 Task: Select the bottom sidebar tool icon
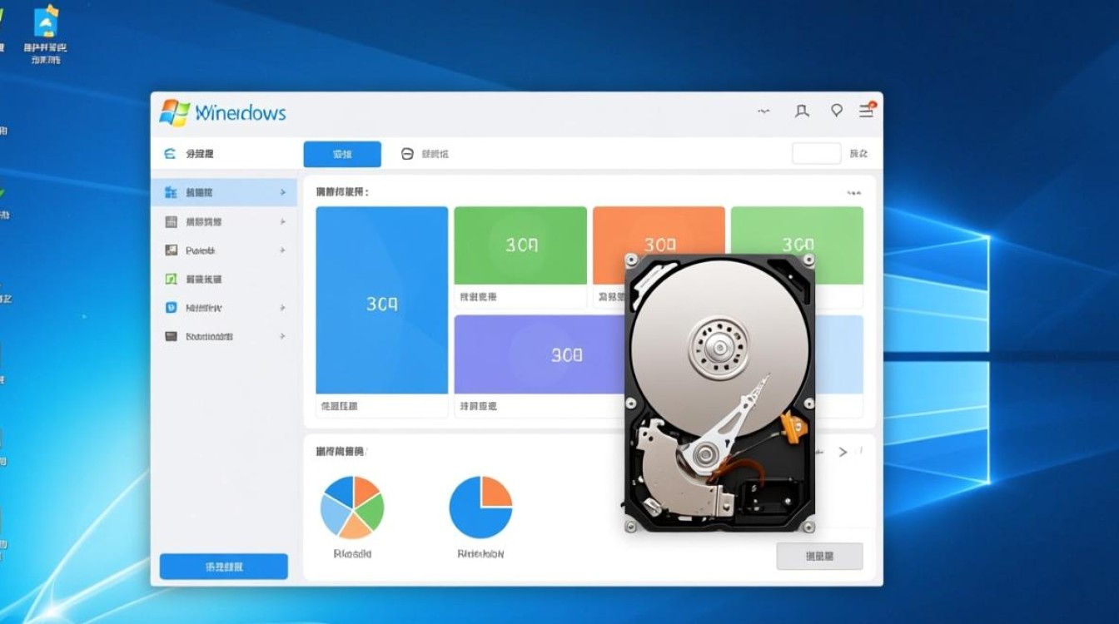tap(172, 336)
